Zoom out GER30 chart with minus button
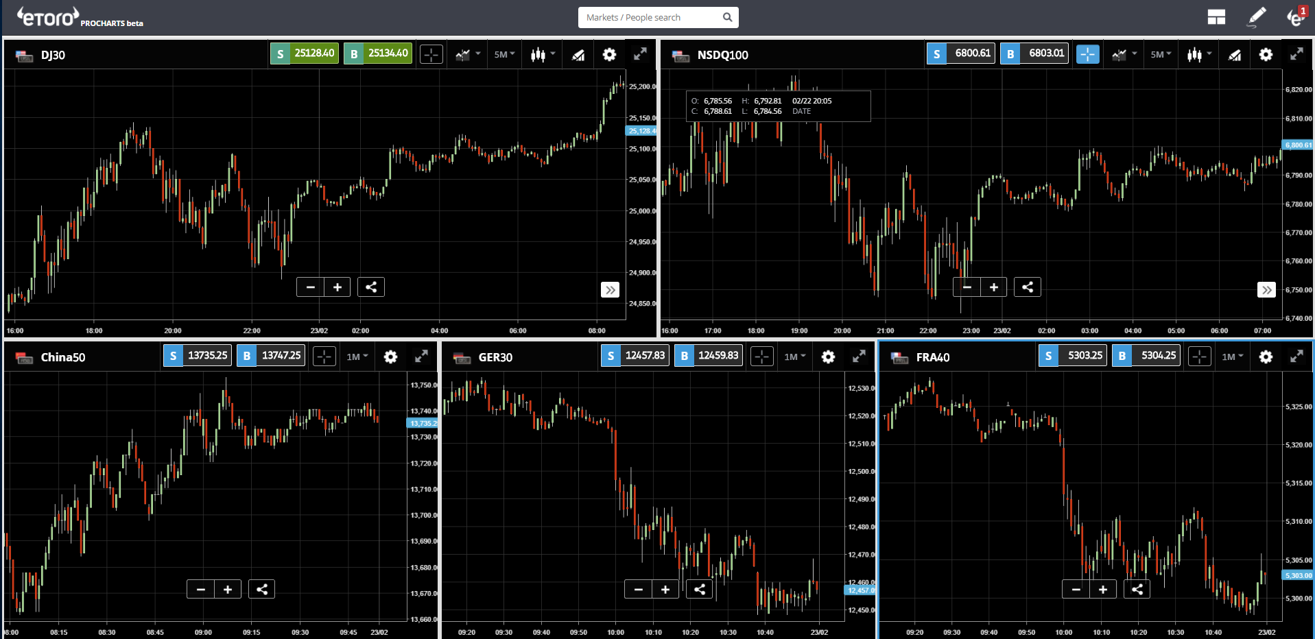The height and width of the screenshot is (639, 1315). 638,589
